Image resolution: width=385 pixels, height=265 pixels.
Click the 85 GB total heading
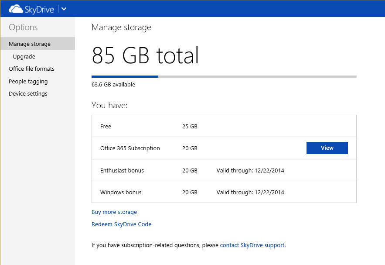coord(145,56)
